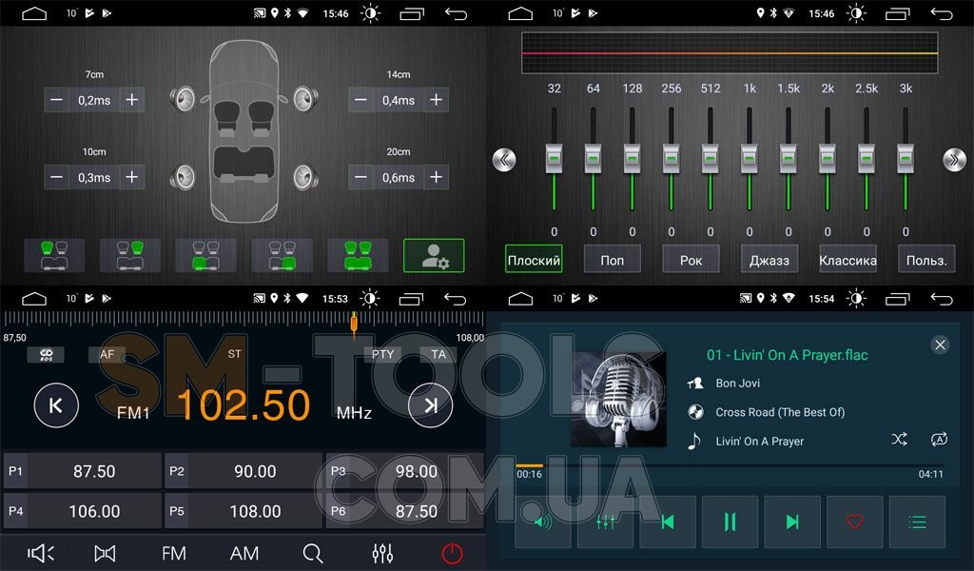Enable shuffle in the music player

[x=899, y=439]
